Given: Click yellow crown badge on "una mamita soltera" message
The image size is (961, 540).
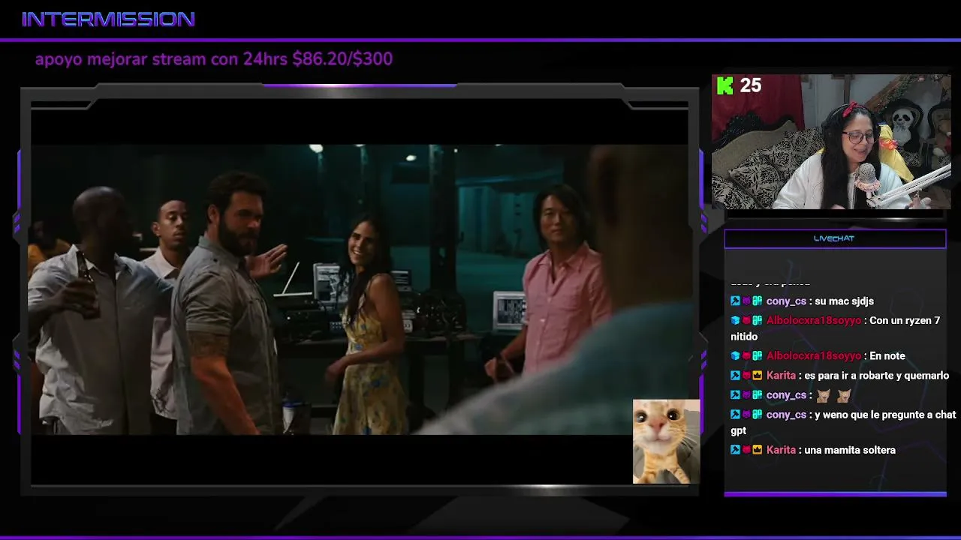Looking at the screenshot, I should tap(758, 450).
